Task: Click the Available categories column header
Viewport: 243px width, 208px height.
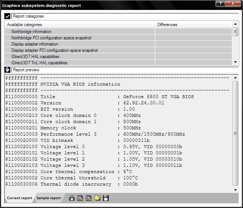Action: (80, 25)
